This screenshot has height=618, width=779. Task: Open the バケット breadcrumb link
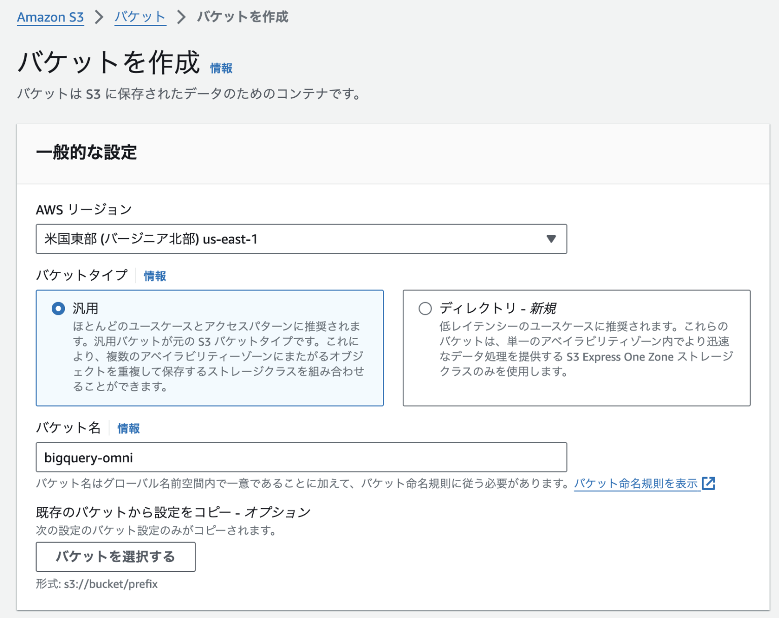coord(140,17)
